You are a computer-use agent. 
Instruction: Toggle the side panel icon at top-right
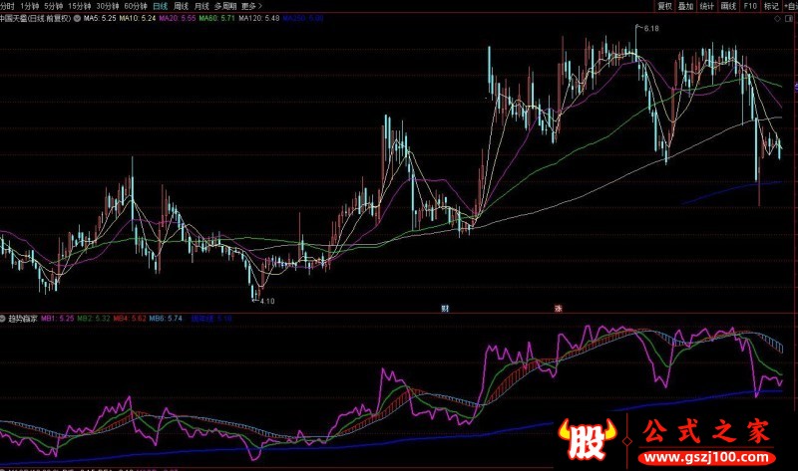[x=790, y=19]
